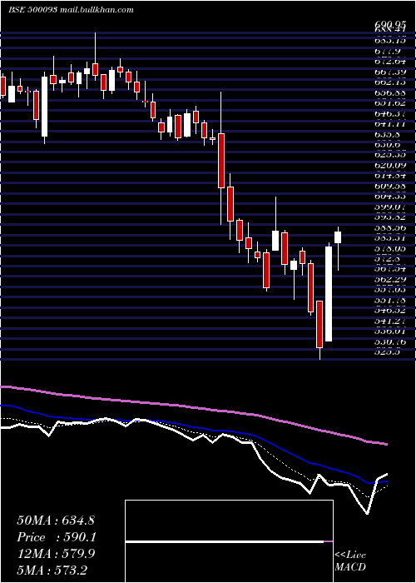Click the 609.58 price axis label
Screen dimensions: 416x583
[x=389, y=186]
